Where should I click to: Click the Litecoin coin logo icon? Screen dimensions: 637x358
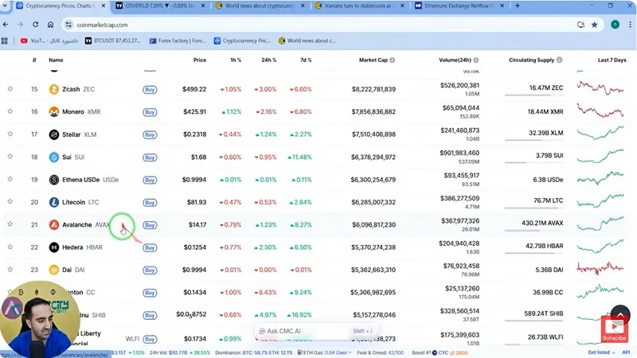tap(54, 202)
